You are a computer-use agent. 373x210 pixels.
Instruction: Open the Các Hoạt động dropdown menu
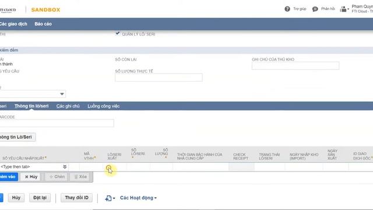(138, 198)
